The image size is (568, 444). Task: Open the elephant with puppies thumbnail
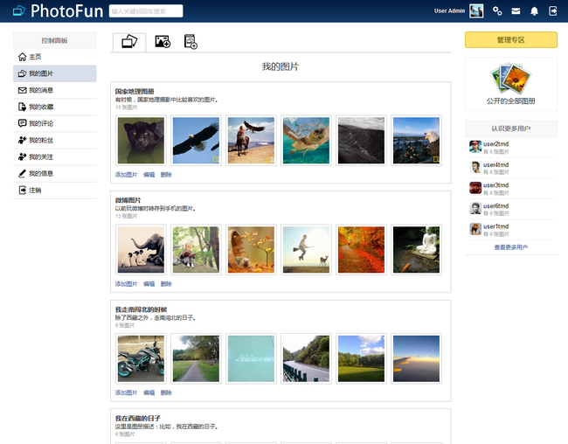[x=141, y=250]
